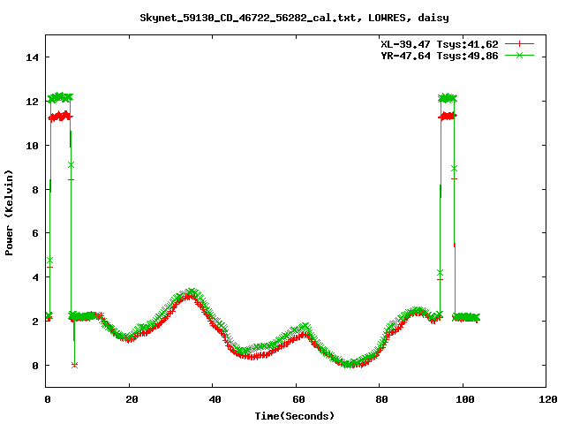Click the y-axis tick label 8
565x424 pixels.
click(35, 190)
